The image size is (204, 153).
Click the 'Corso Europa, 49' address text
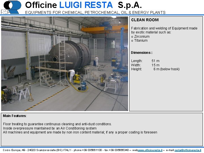coord(37,150)
